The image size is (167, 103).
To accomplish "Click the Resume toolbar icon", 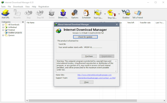I will tap(17, 14).
